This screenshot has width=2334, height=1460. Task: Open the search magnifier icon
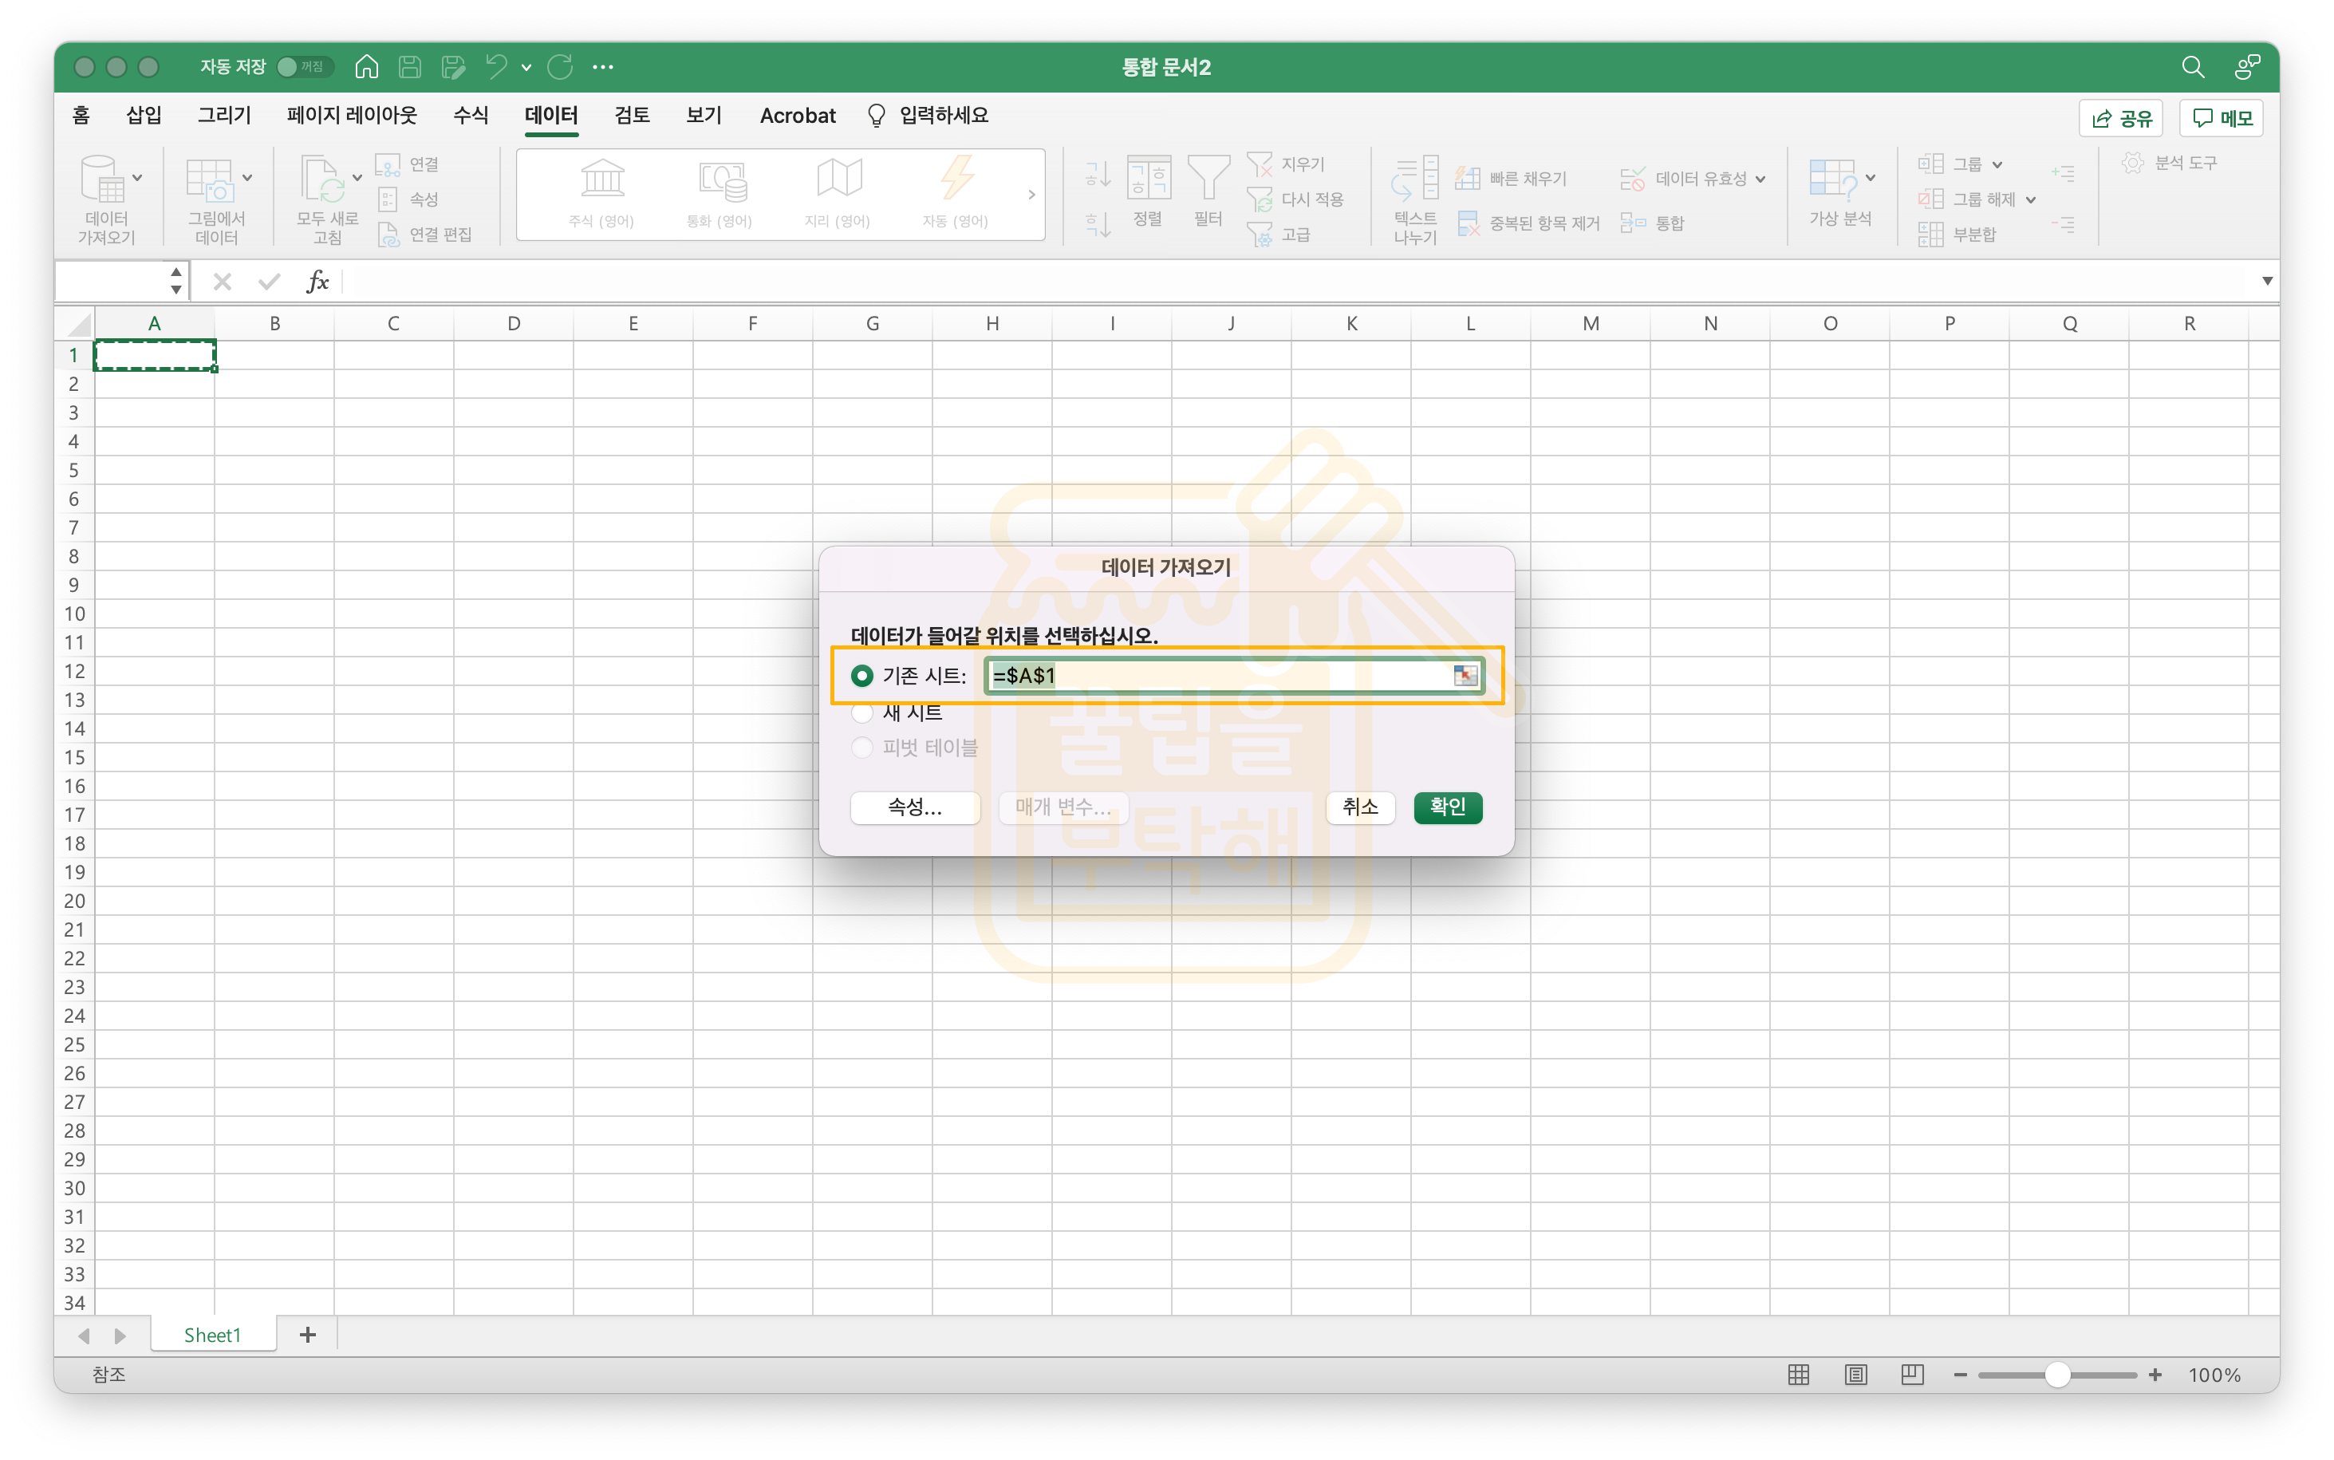tap(2192, 67)
